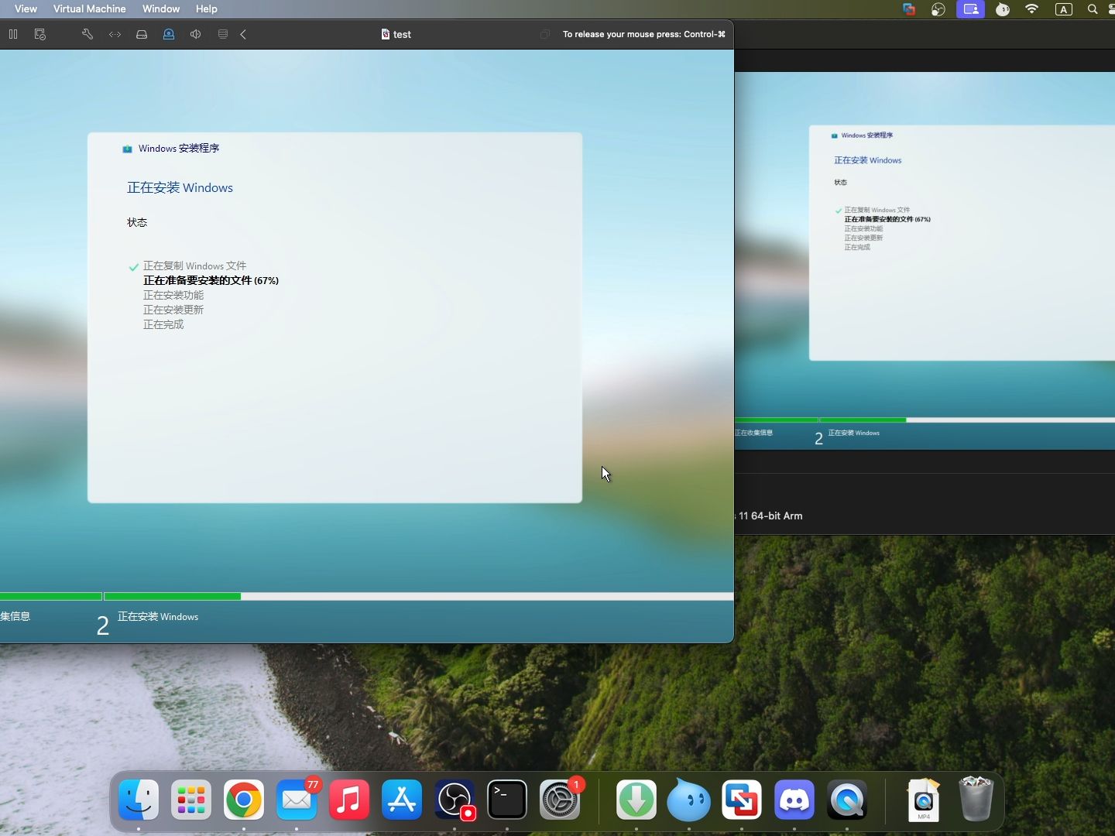Click the dimmed disk stack toolbar icon
This screenshot has height=836, width=1115.
[223, 34]
